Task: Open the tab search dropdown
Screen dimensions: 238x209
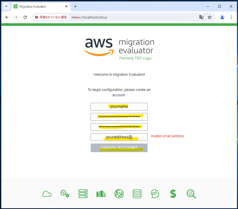Action: coord(6,6)
